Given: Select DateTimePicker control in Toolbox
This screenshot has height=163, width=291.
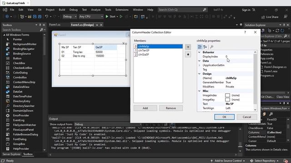Looking at the screenshot, I should 22,96.
